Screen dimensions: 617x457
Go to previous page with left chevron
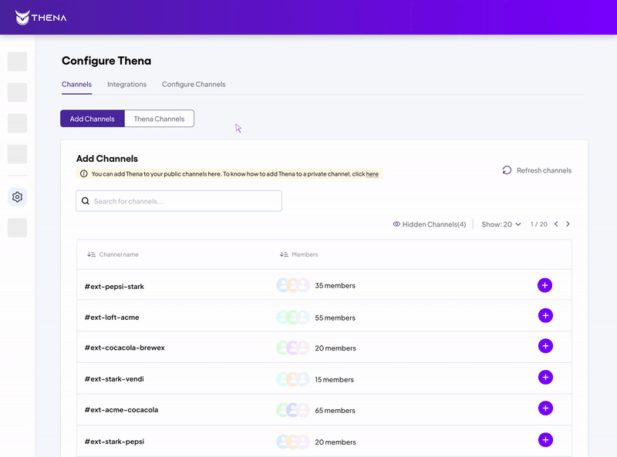[x=556, y=224]
